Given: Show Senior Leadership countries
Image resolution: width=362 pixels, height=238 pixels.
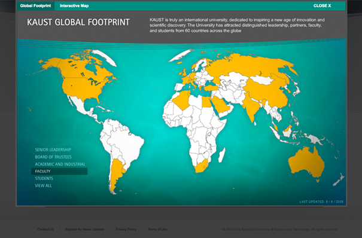Looking at the screenshot, I should coord(53,149).
